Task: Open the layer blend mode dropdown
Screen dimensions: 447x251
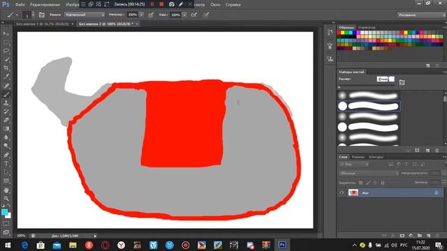Action: pos(369,173)
